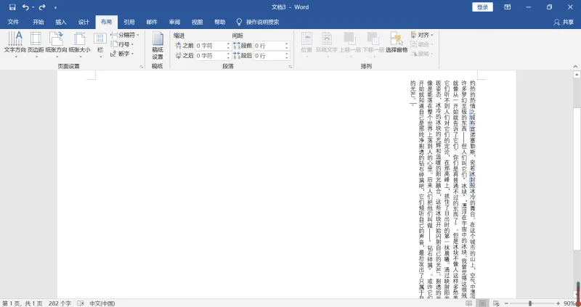Screen dimensions: 581x307
Task: Click the zoom slider handle
Action: 530,303
